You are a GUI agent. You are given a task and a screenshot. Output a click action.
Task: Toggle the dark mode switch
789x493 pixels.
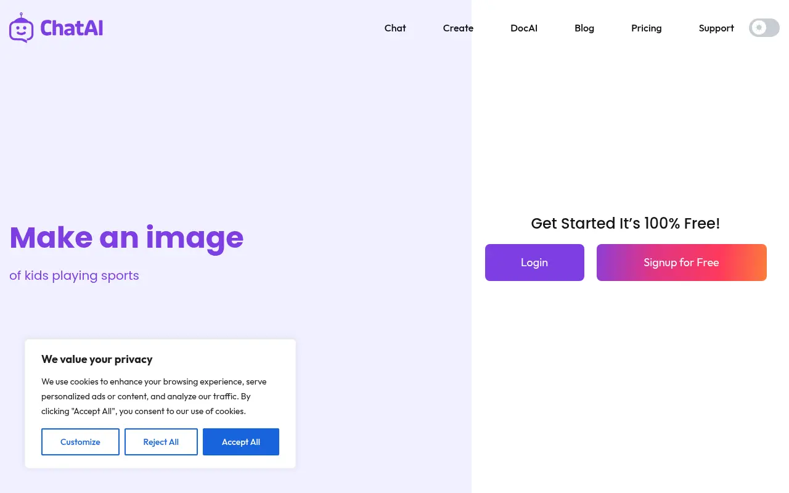(764, 28)
